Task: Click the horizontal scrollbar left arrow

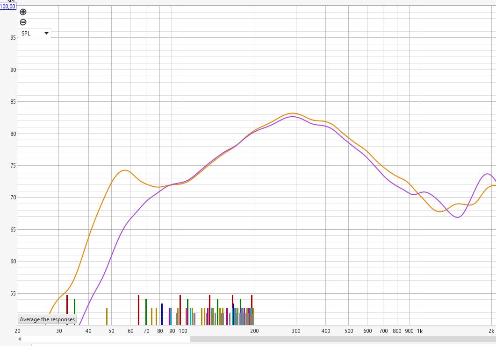Action: 20,339
